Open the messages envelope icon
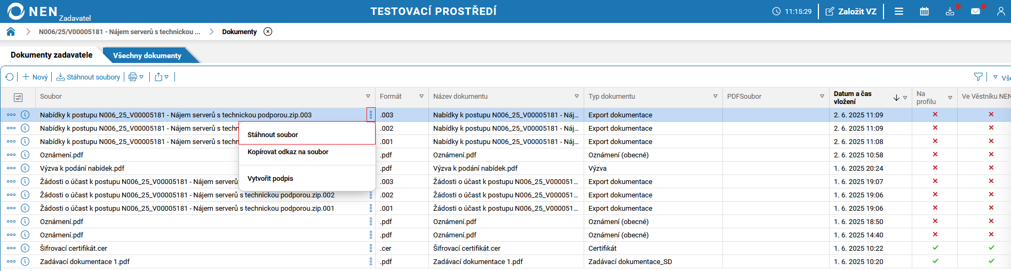Viewport: 1011px width, 271px height. 976,11
